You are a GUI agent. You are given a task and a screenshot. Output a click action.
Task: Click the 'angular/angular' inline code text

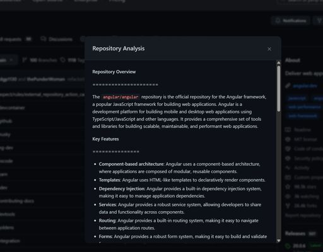tap(120, 97)
